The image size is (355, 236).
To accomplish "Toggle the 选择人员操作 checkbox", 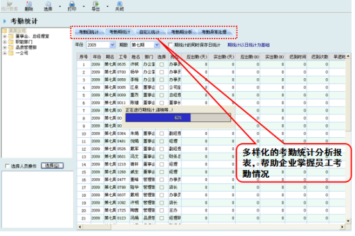I will (x=7, y=166).
